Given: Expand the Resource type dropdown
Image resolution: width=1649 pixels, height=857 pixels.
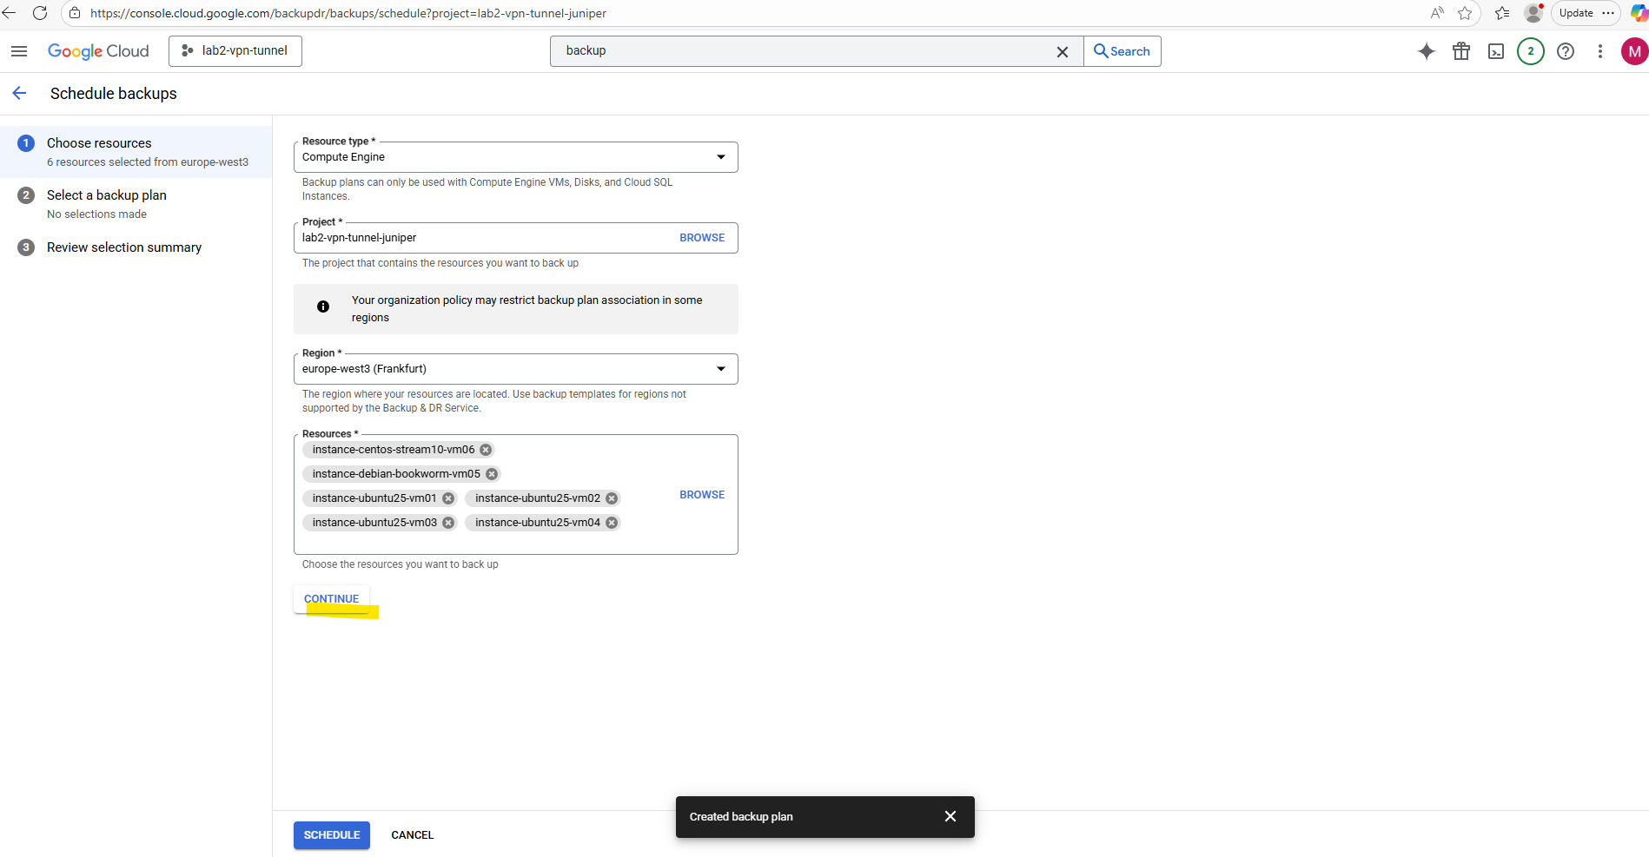Looking at the screenshot, I should (720, 157).
